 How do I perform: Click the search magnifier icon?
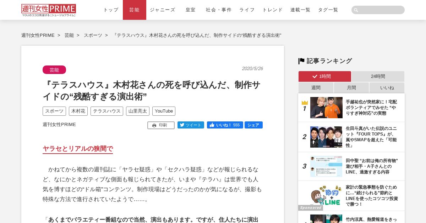point(356,10)
